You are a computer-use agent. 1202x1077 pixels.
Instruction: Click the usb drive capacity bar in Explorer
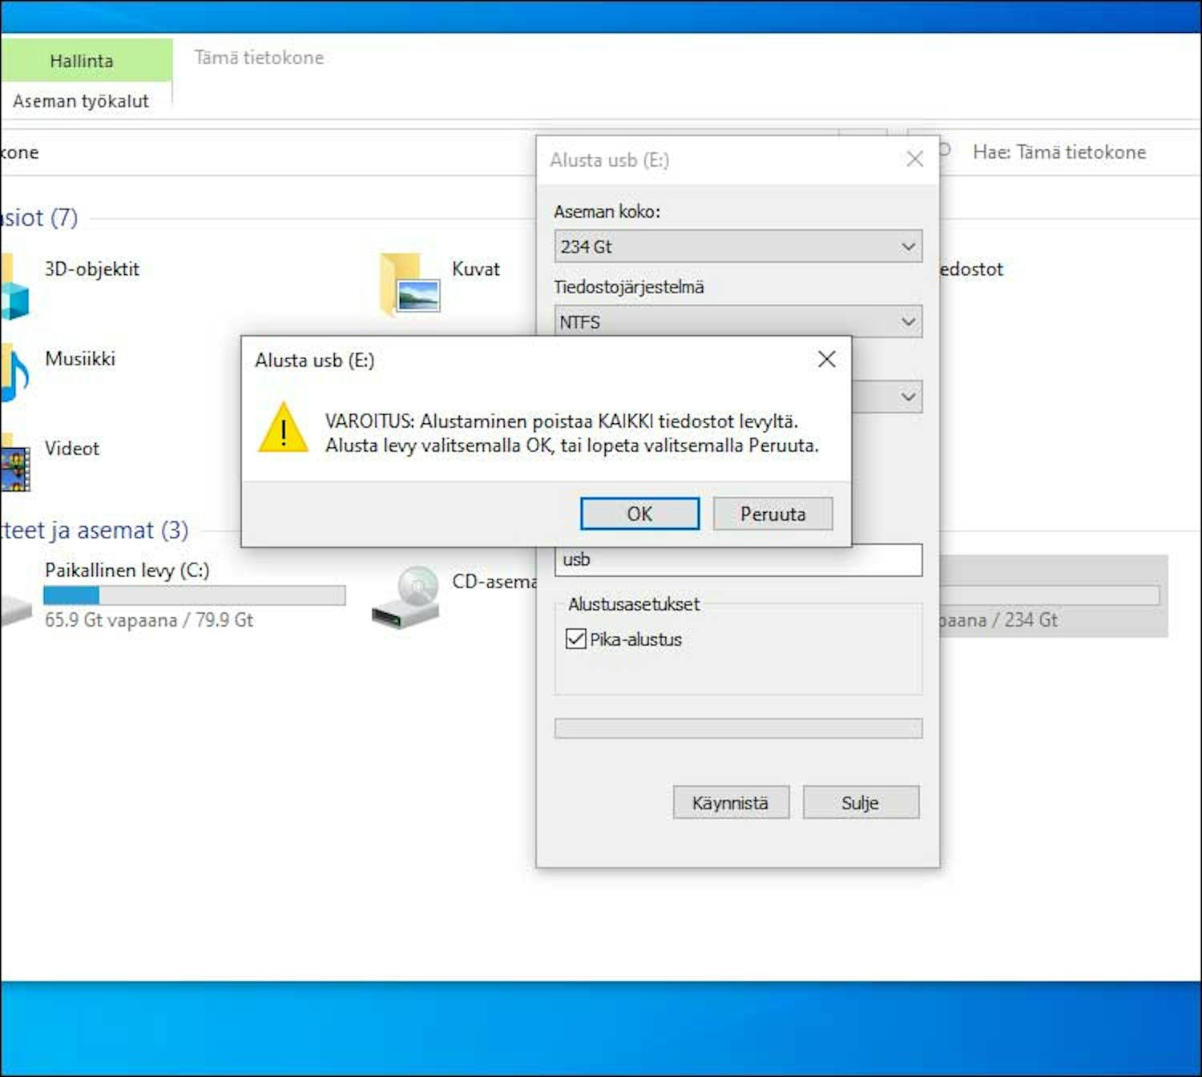pyautogui.click(x=1050, y=595)
